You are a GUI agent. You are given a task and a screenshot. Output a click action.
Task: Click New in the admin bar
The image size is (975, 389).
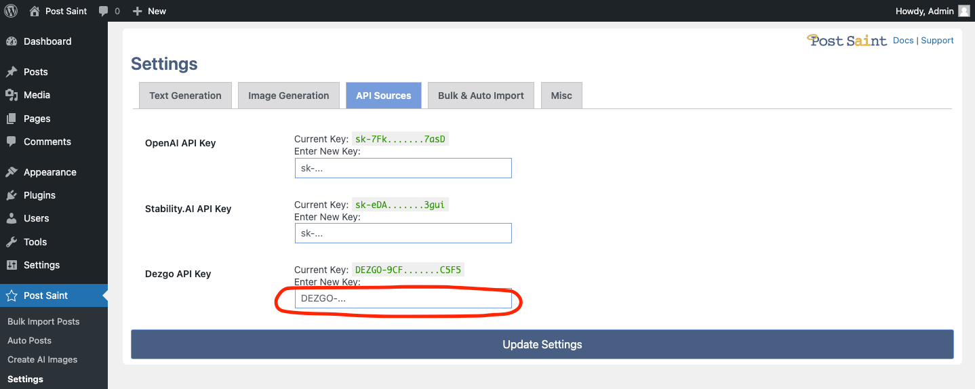157,11
